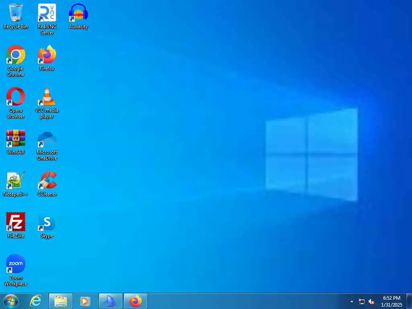Select the Skype desktop shortcut
Image resolution: width=412 pixels, height=309 pixels.
click(x=47, y=225)
